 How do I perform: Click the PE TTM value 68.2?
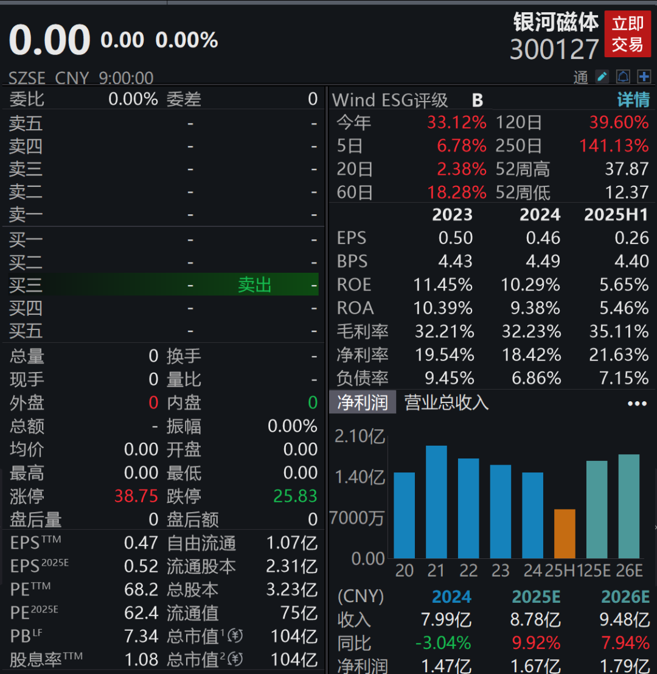141,589
